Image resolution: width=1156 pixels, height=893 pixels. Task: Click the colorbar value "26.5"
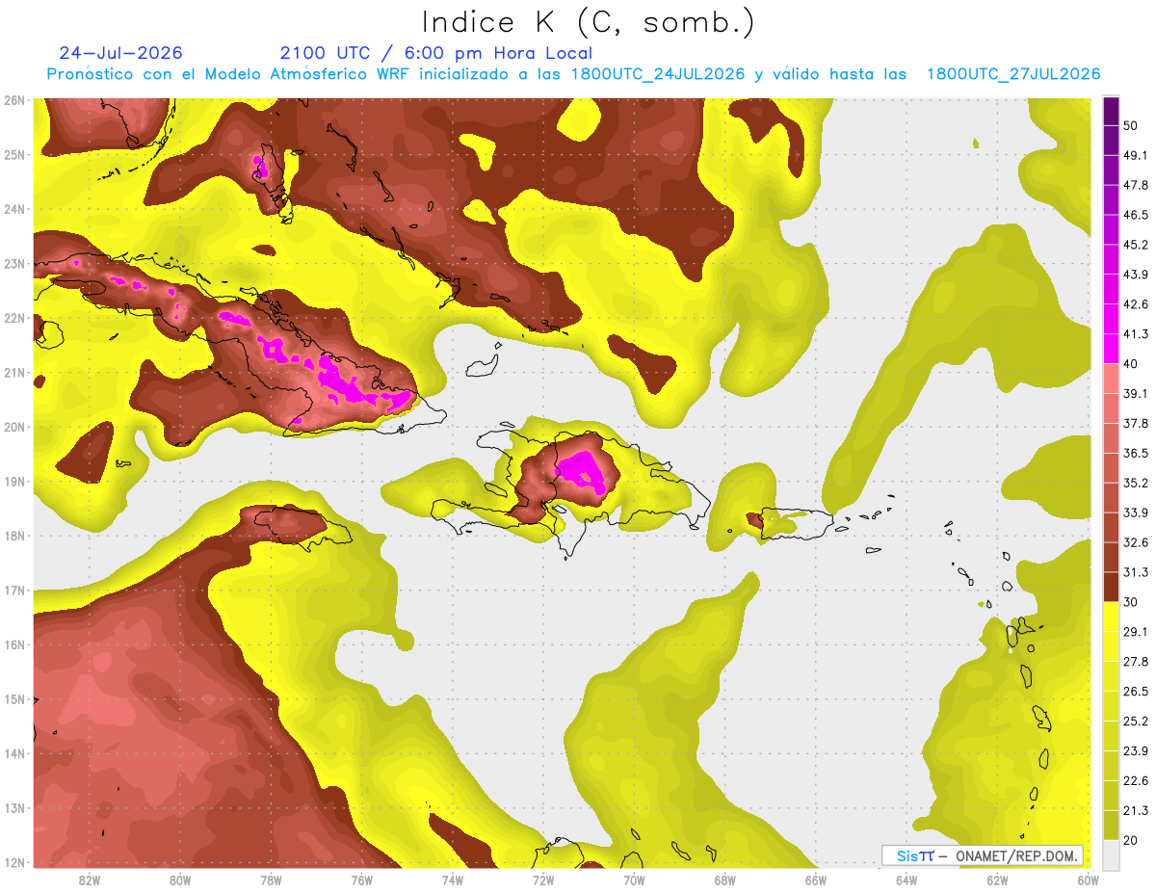coord(1136,692)
